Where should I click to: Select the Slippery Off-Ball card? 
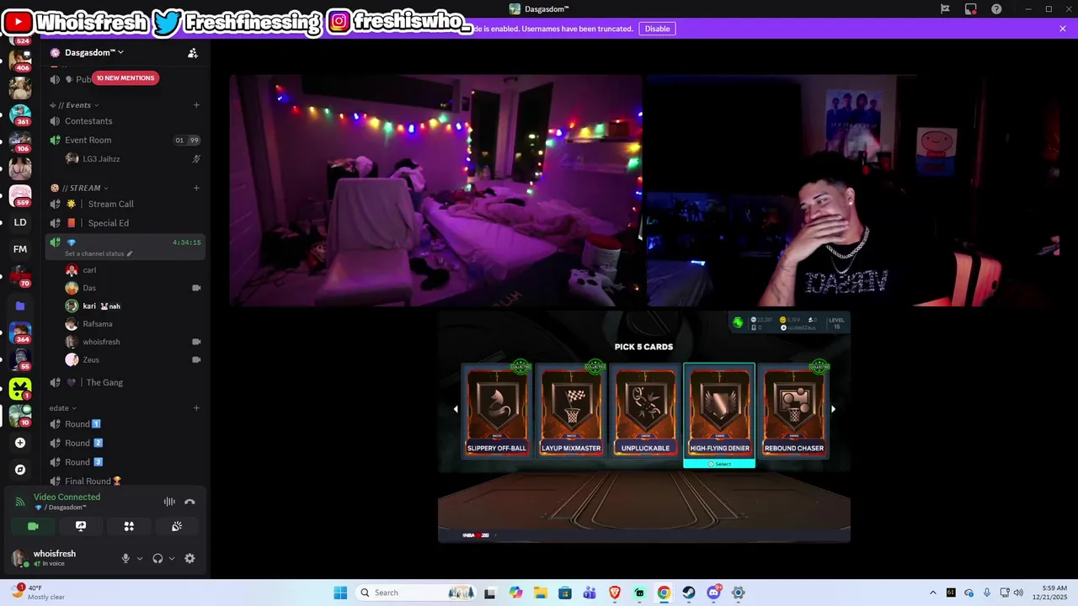pyautogui.click(x=497, y=412)
